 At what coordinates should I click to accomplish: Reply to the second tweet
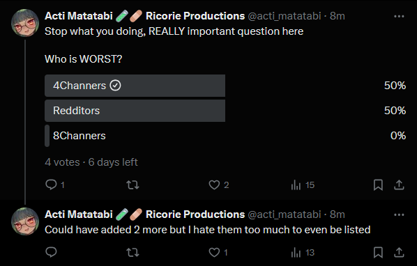51,252
